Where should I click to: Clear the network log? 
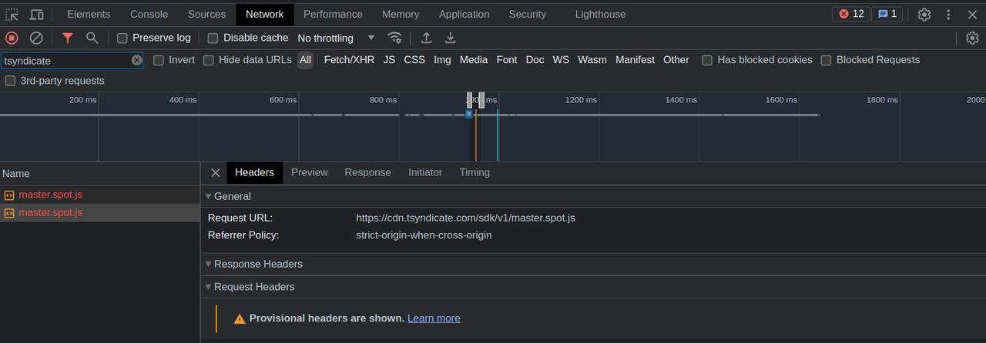[36, 38]
